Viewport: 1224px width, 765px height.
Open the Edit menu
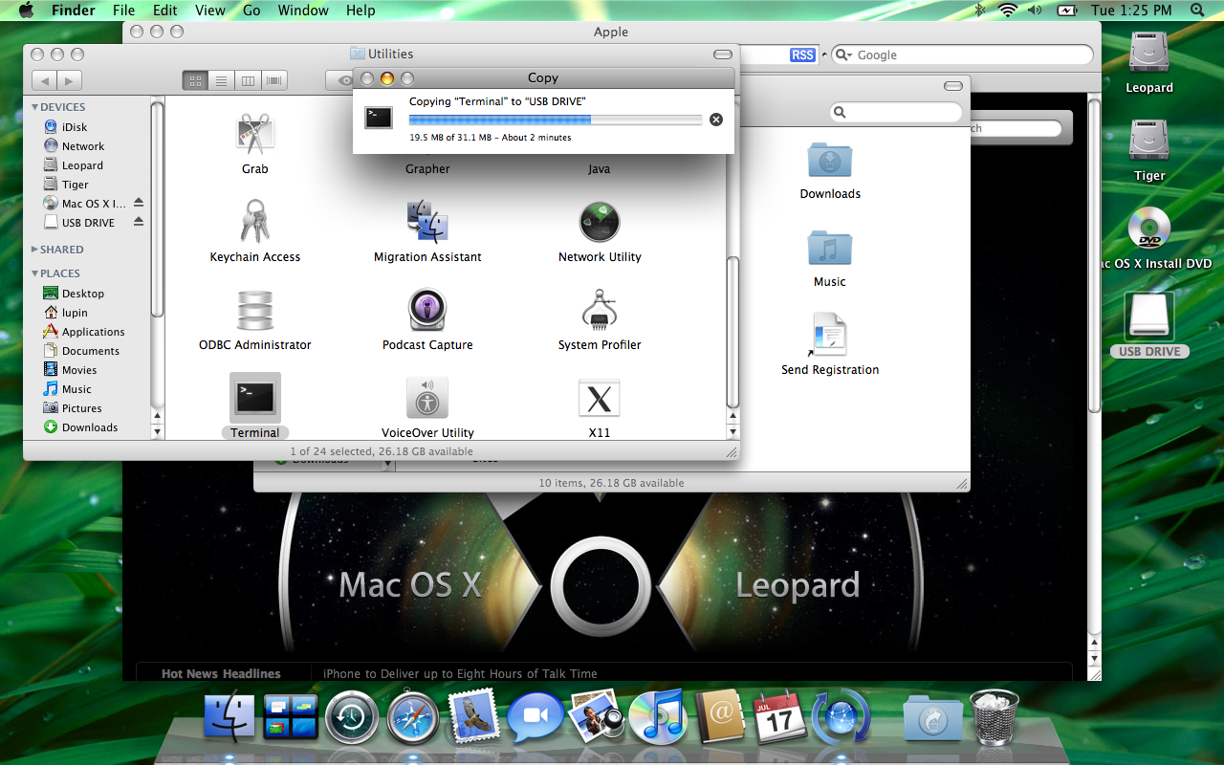tap(165, 11)
